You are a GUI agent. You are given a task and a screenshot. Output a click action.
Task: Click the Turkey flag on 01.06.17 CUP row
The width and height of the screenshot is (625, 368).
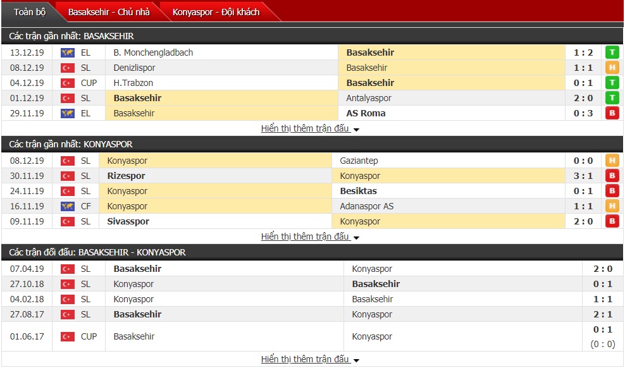tap(67, 337)
